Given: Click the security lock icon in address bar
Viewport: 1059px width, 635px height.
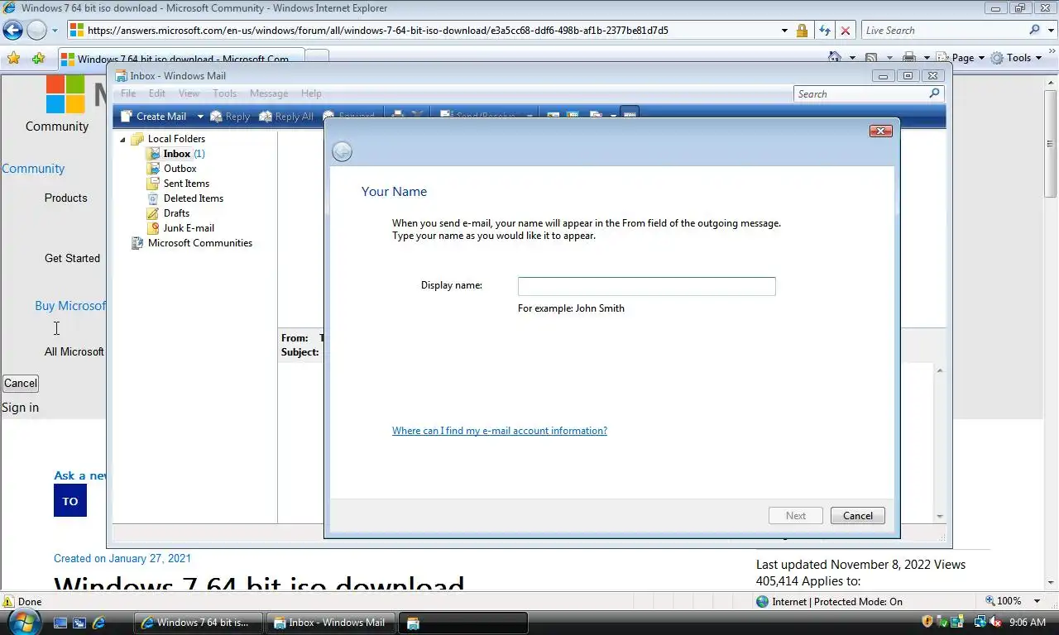Looking at the screenshot, I should tap(802, 31).
